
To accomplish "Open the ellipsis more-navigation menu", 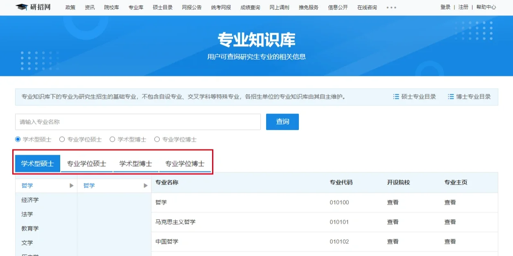I will pos(391,7).
